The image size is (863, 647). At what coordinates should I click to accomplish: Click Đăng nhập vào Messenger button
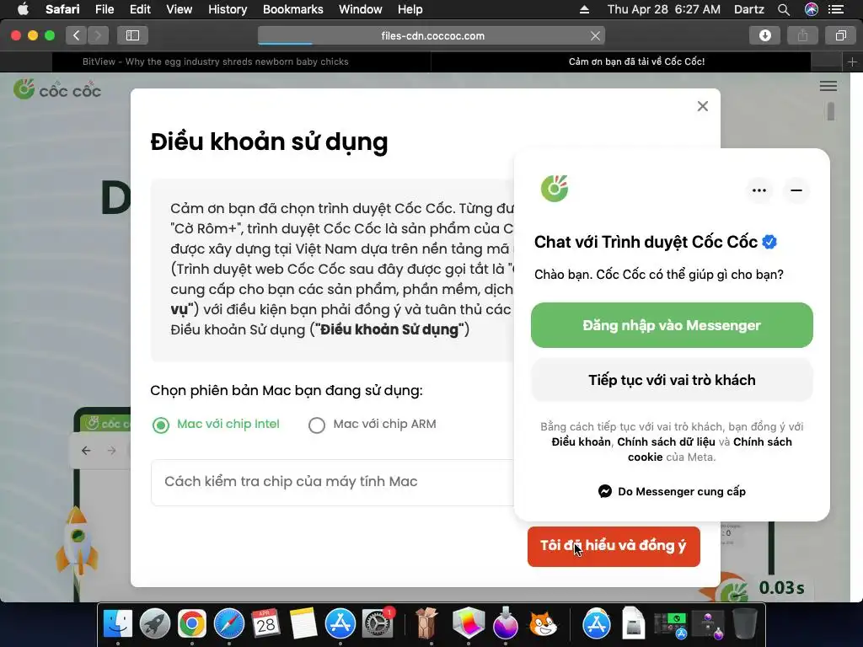click(672, 325)
